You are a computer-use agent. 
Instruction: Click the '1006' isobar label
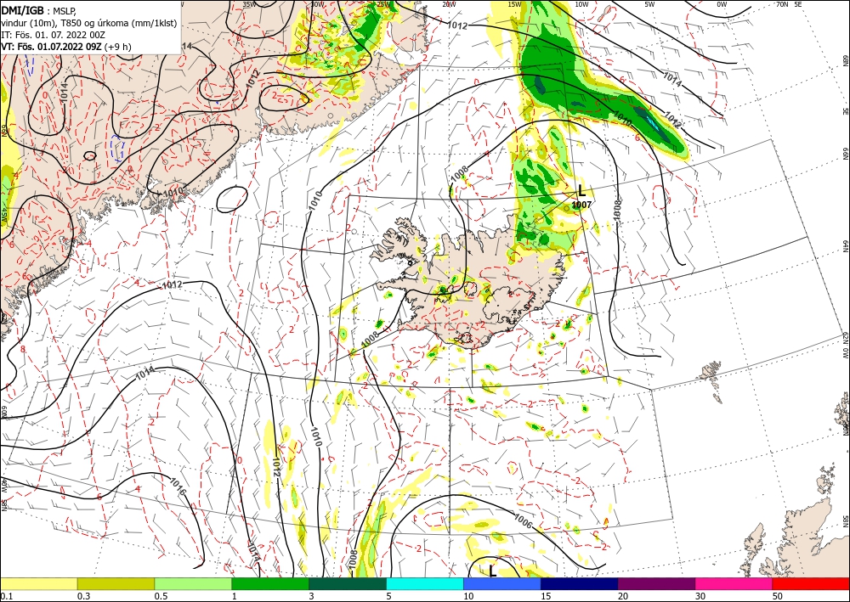click(523, 521)
